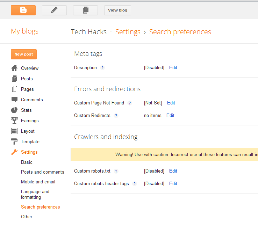The height and width of the screenshot is (226, 258).
Task: Edit the meta tags Description
Action: pyautogui.click(x=173, y=68)
